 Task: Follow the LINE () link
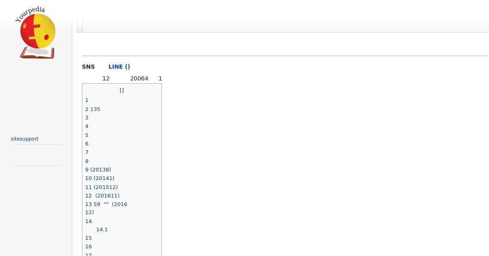[119, 67]
